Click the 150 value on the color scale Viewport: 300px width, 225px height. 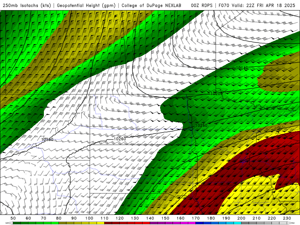165,218
